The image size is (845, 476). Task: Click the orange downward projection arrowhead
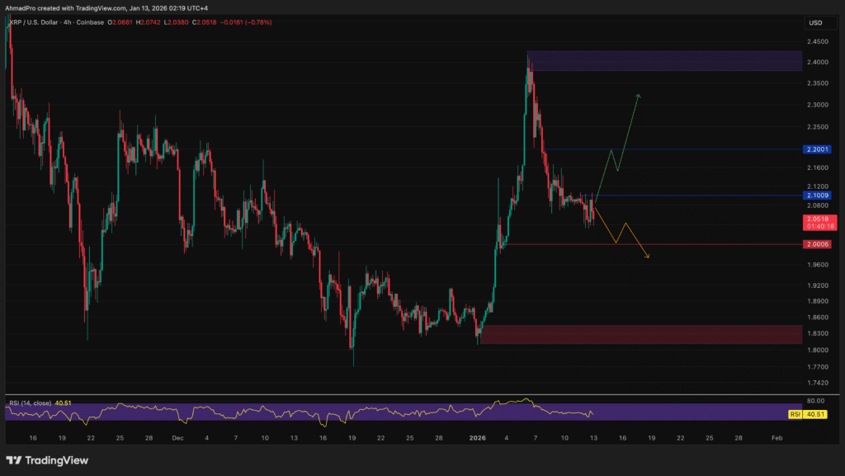point(648,257)
